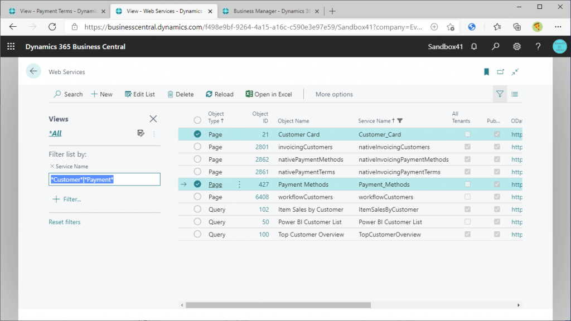Open the All Tenants column header menu

pyautogui.click(x=461, y=117)
